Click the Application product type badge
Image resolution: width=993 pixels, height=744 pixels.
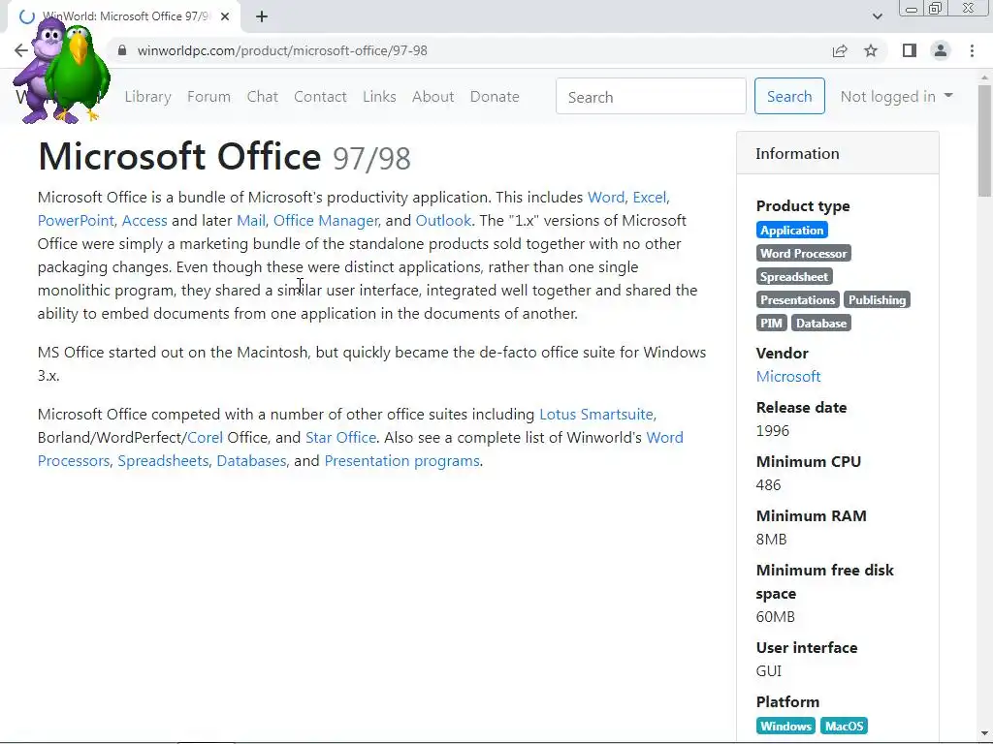[x=791, y=231]
